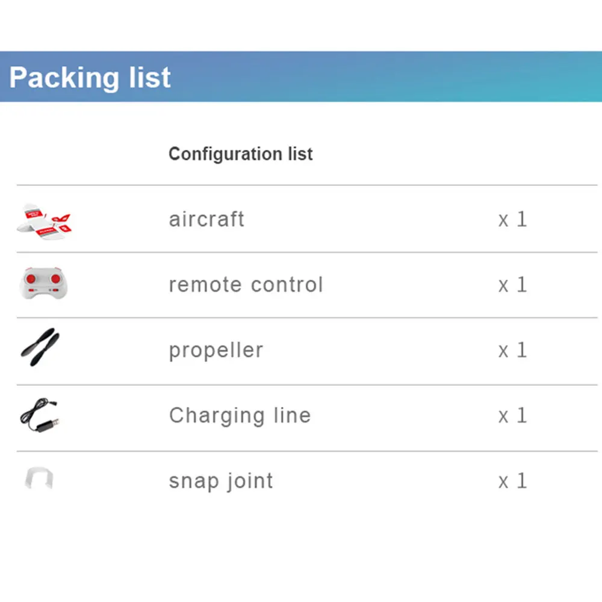Click the 'x 1' quantity for Charging line
The width and height of the screenshot is (602, 602).
coord(512,415)
